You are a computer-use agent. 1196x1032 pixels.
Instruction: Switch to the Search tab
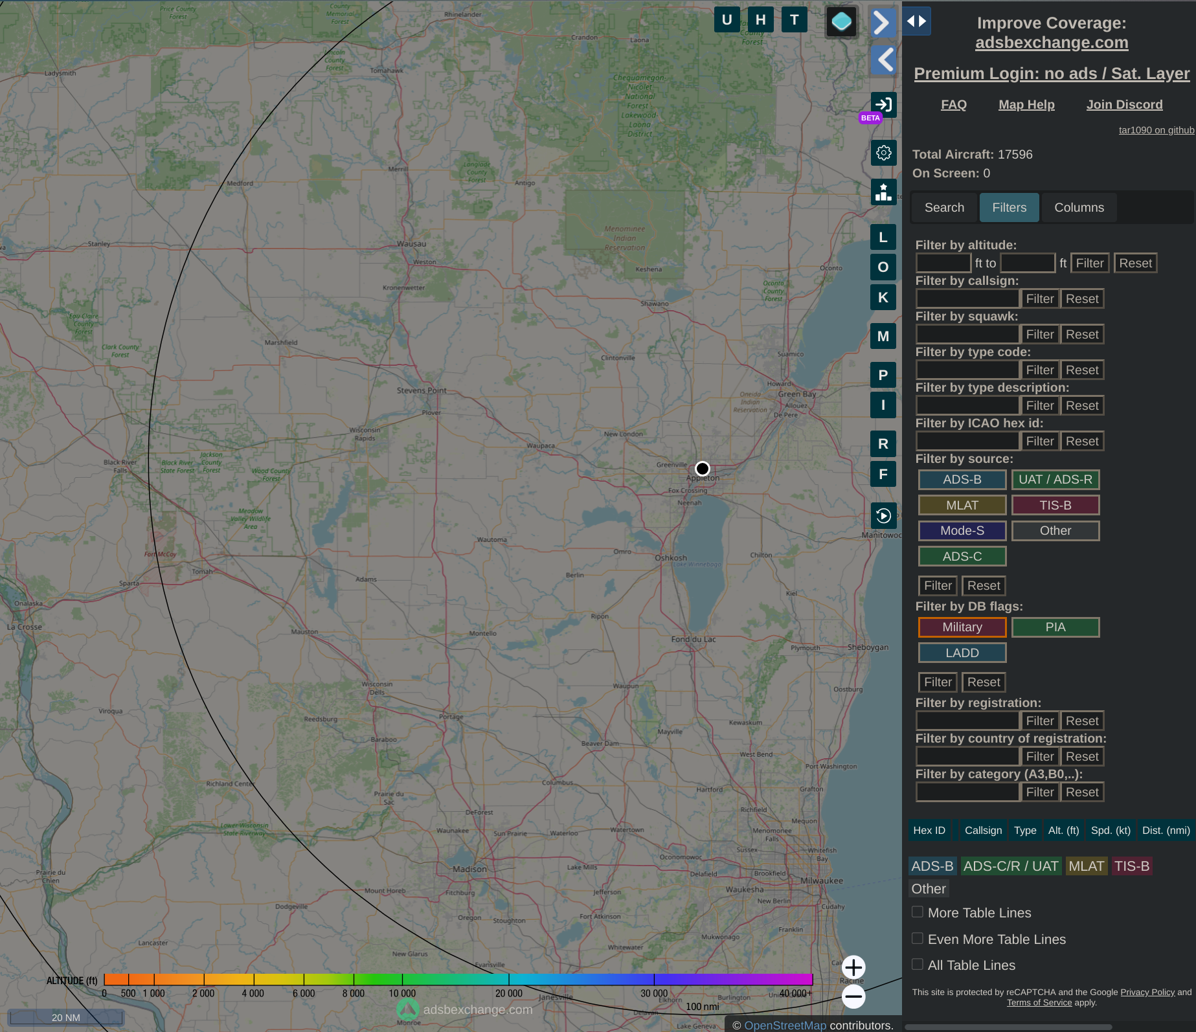click(944, 207)
